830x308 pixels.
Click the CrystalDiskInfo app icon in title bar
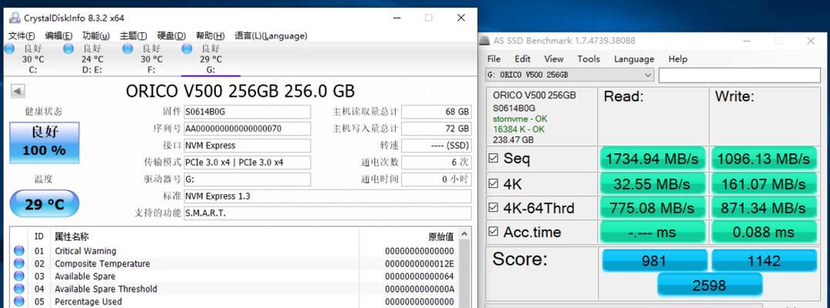(x=15, y=18)
